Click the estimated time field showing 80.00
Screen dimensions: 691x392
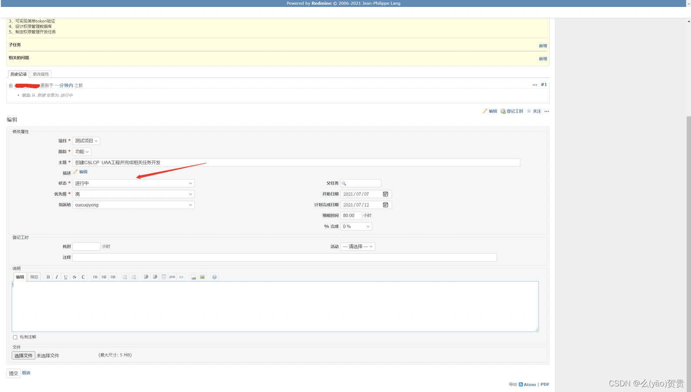pos(351,216)
